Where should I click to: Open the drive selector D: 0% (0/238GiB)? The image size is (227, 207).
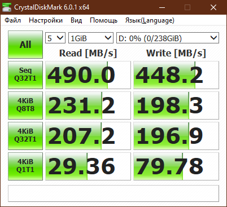coord(168,38)
